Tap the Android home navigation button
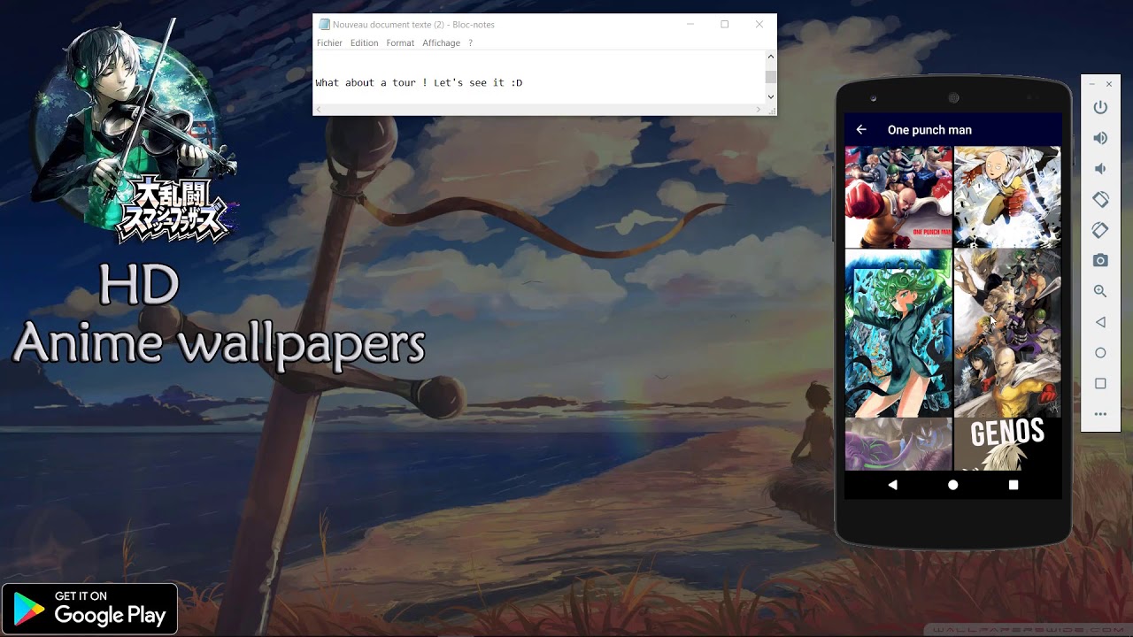This screenshot has width=1133, height=637. 953,485
